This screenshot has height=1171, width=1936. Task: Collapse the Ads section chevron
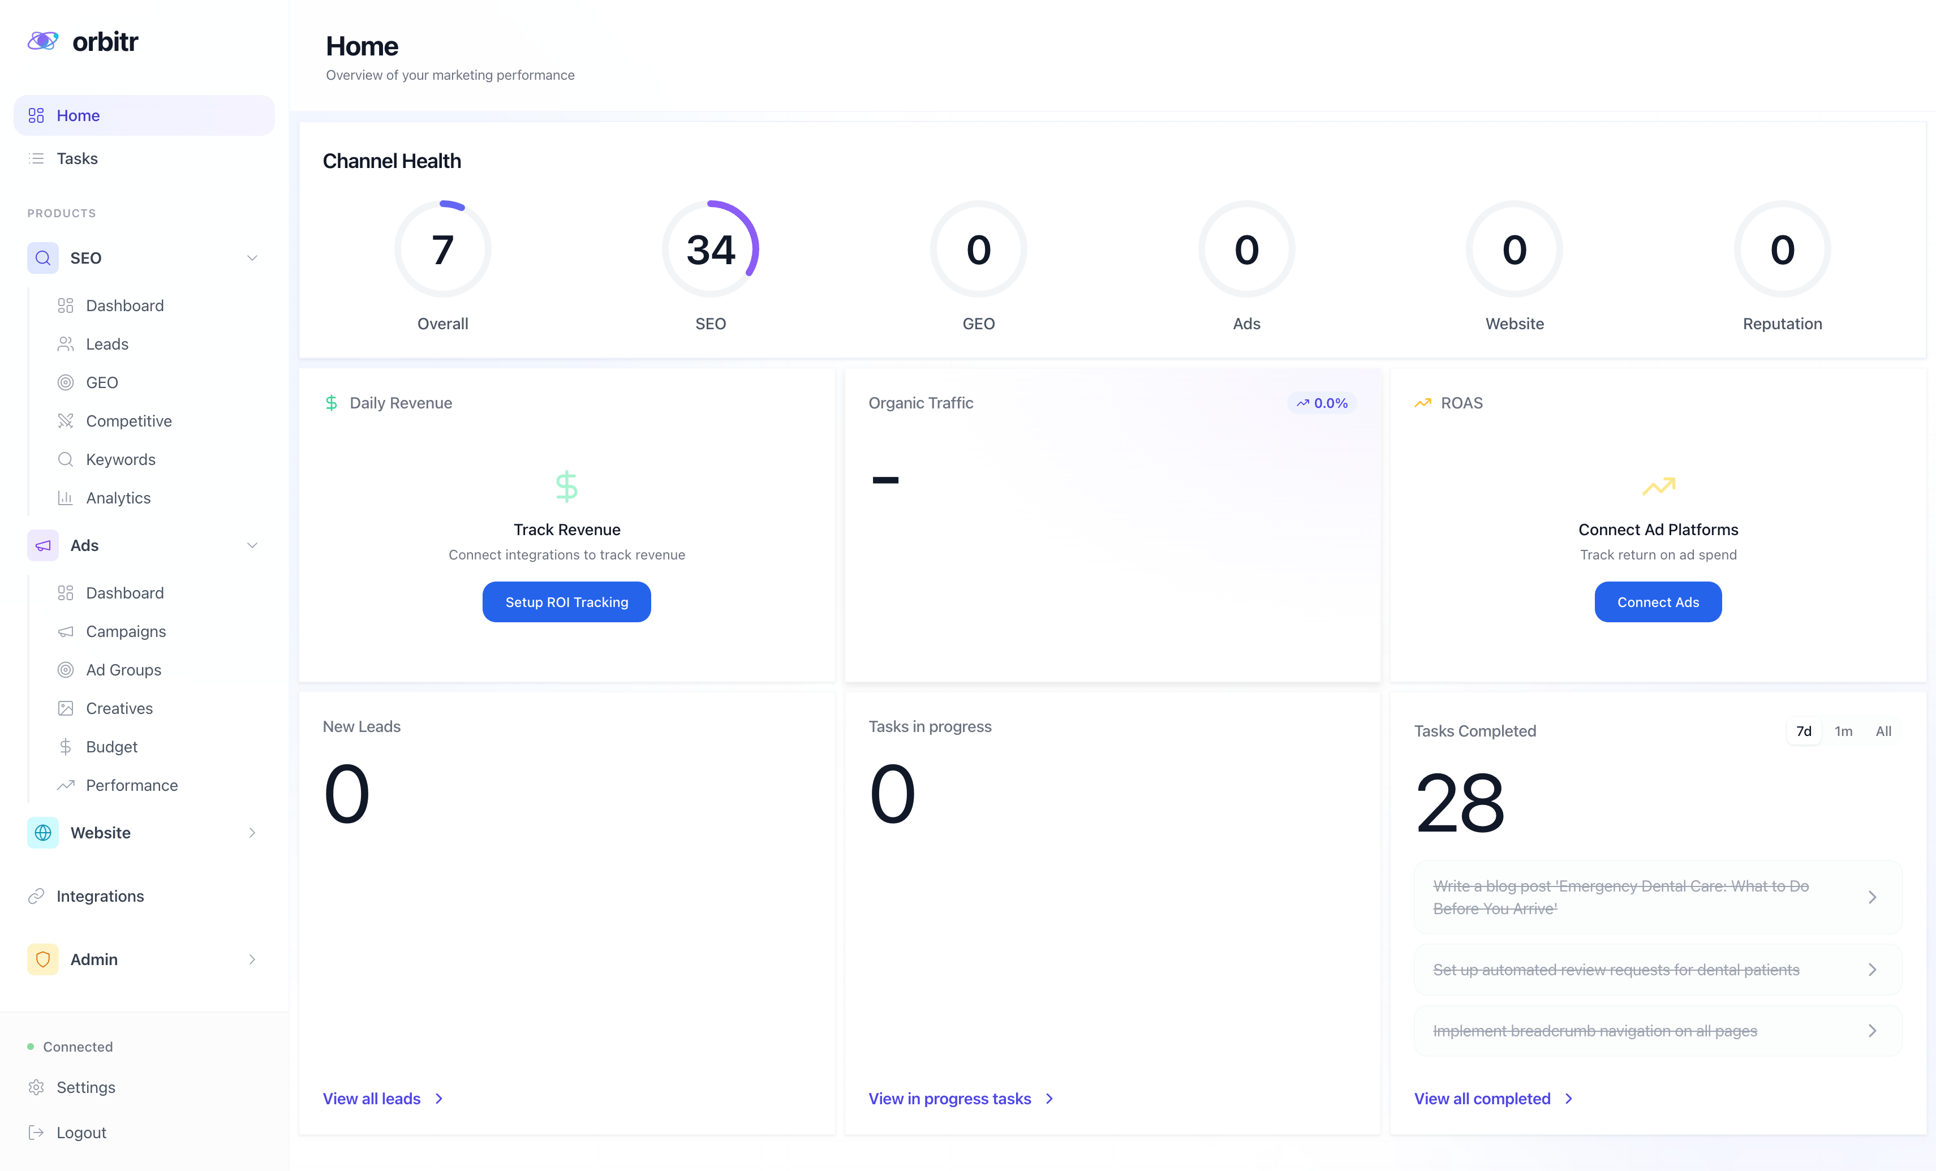[252, 545]
